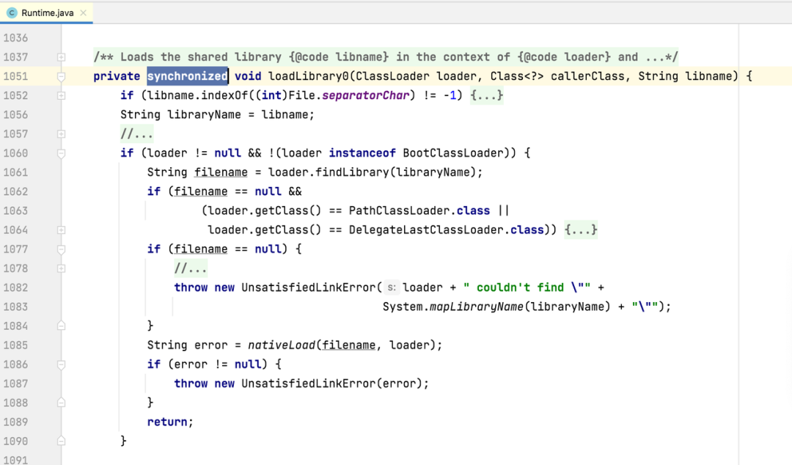Expand the folded comment at line 1078
This screenshot has width=792, height=465.
61,268
